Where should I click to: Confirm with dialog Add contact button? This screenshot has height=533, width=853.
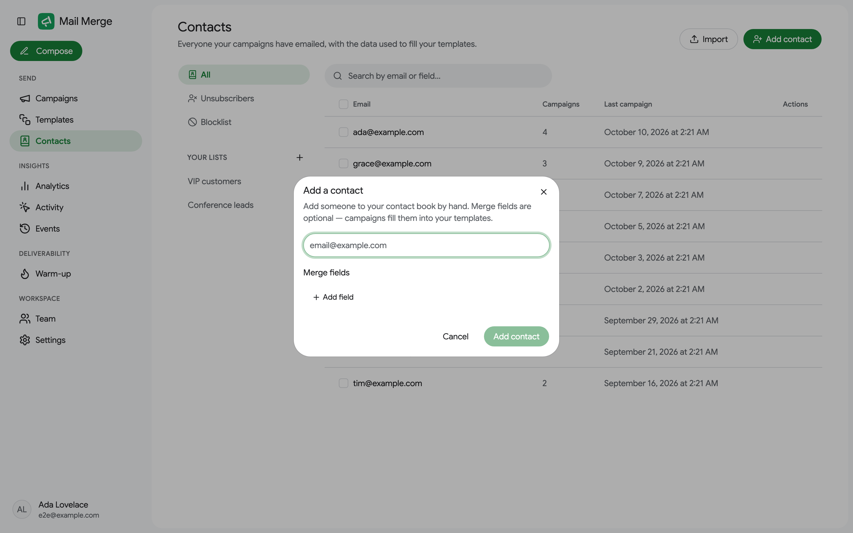(516, 336)
